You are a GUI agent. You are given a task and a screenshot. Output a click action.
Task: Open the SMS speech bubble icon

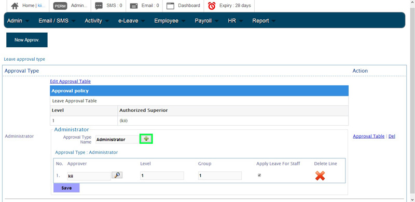point(99,6)
